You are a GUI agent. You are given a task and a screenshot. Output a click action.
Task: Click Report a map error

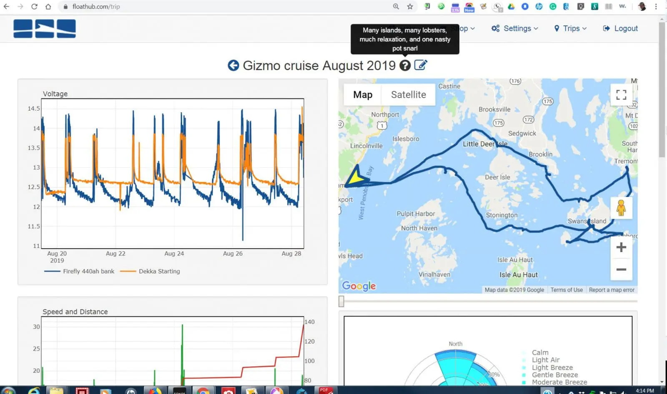pos(612,290)
